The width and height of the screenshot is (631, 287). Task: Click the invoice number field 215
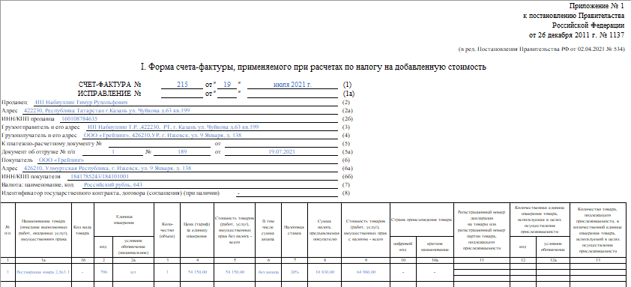click(x=182, y=85)
